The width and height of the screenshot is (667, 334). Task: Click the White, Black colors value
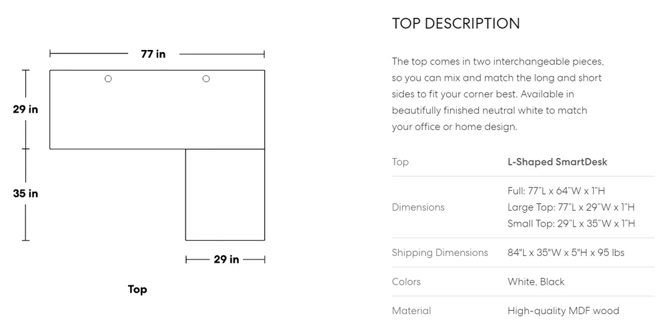pyautogui.click(x=536, y=282)
